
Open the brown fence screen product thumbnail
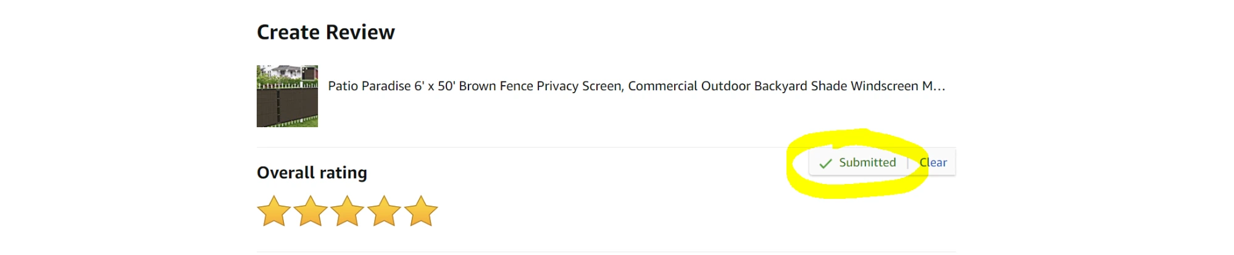pos(287,96)
